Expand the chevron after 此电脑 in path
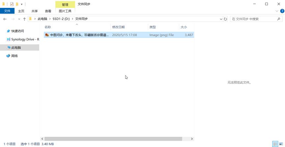 click(50, 19)
